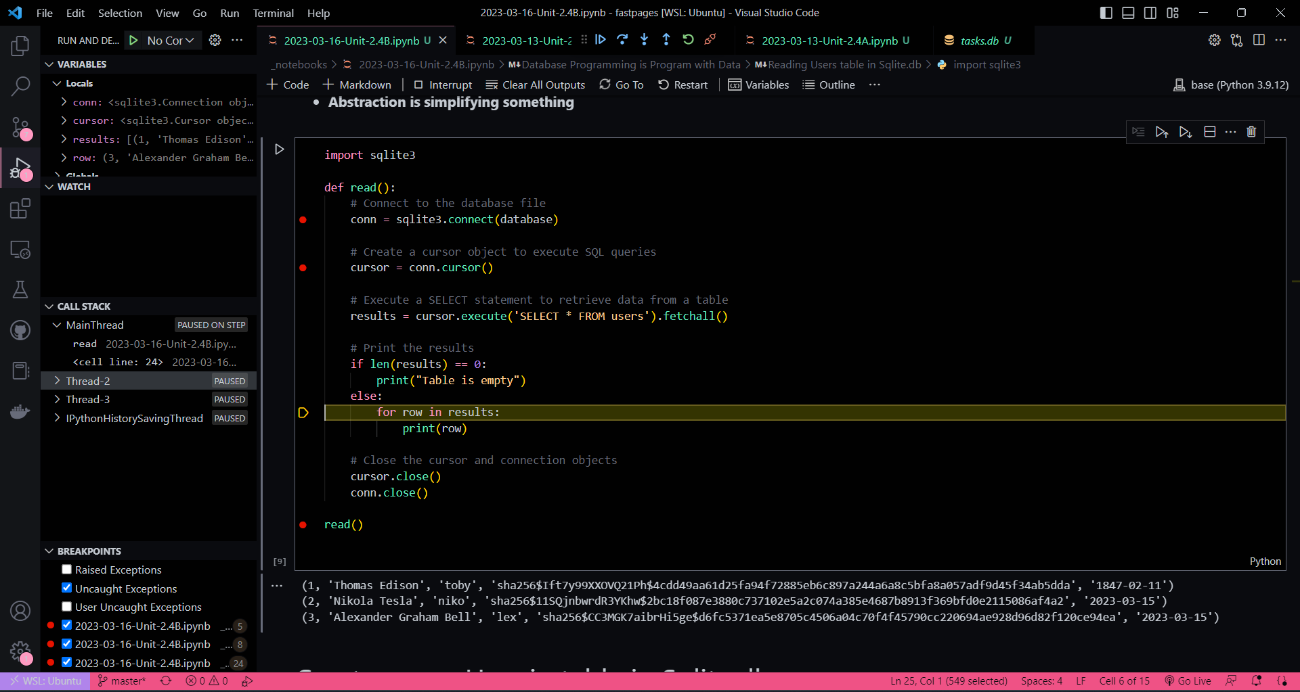Open the No Configurations launch dropdown
The image size is (1300, 692).
pyautogui.click(x=171, y=41)
